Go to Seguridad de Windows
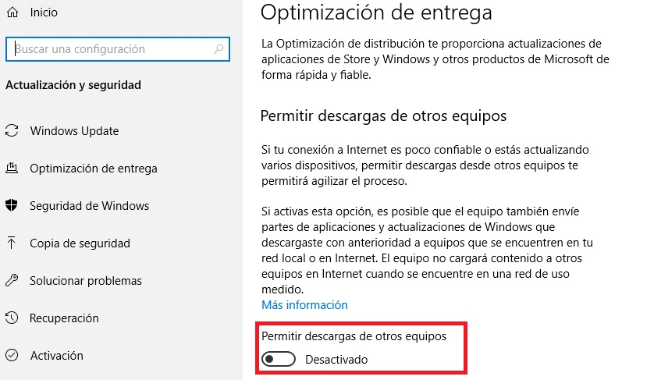The width and height of the screenshot is (654, 380). (x=89, y=206)
